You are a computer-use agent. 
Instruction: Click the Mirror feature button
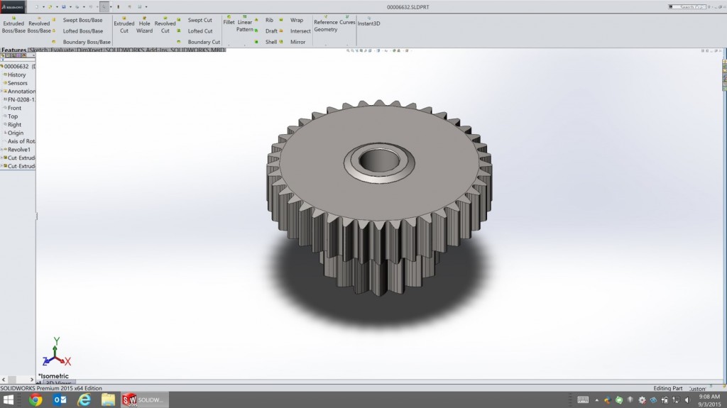(x=297, y=42)
